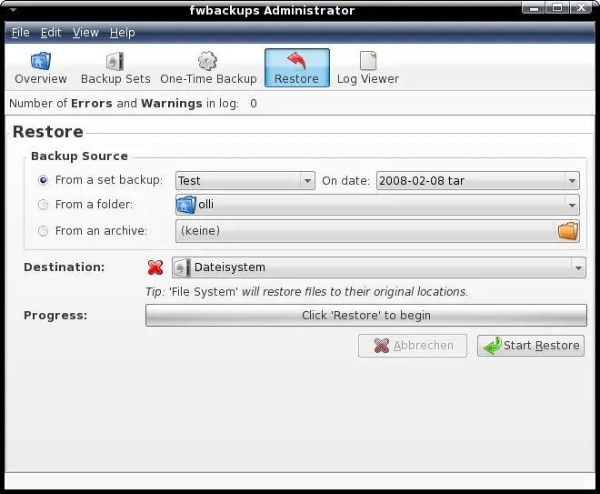Click the 'Destination:' label
Viewport: 600px width, 494px height.
64,267
